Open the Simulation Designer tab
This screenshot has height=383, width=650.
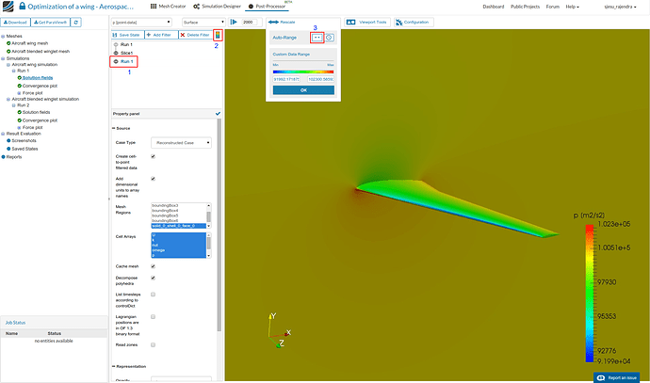pyautogui.click(x=217, y=7)
